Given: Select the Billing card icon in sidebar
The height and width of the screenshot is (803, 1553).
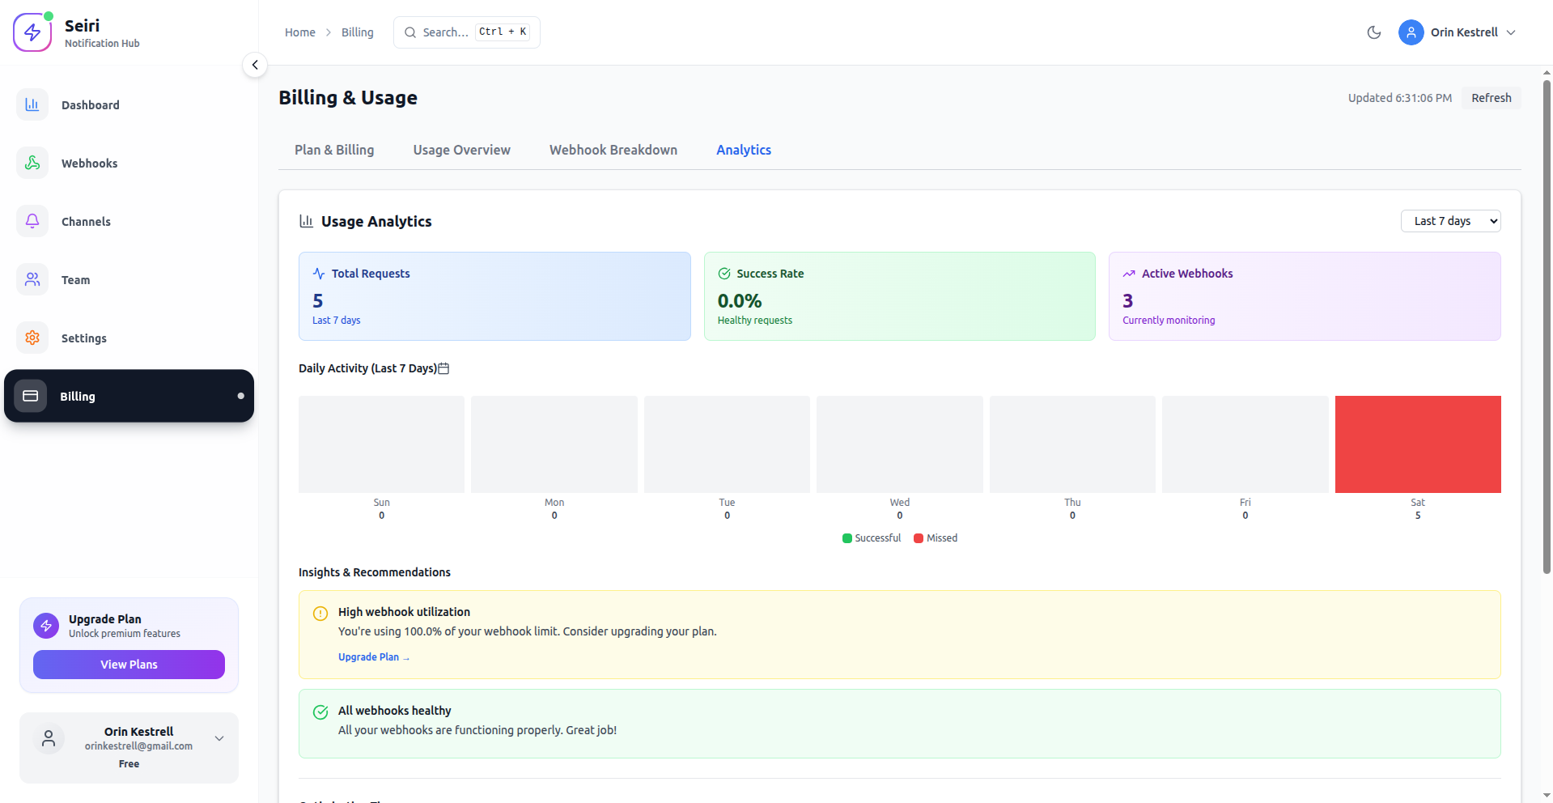Looking at the screenshot, I should tap(32, 396).
